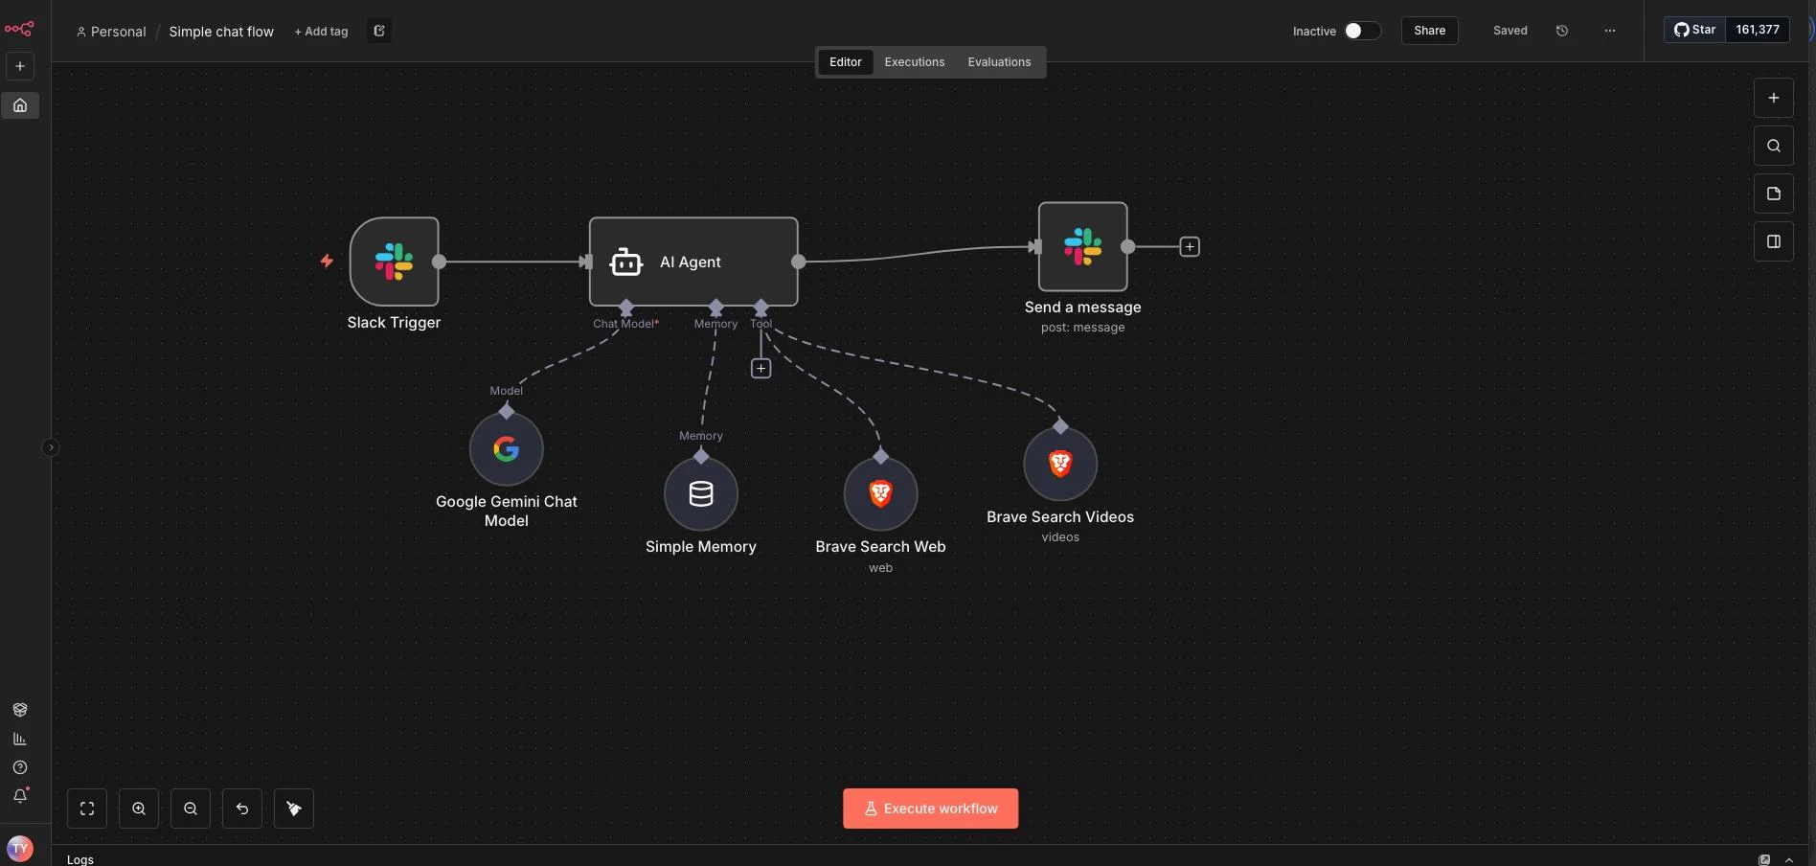Toggle the side panel layout button
Screen dimensions: 1816x866
[x=1774, y=241]
